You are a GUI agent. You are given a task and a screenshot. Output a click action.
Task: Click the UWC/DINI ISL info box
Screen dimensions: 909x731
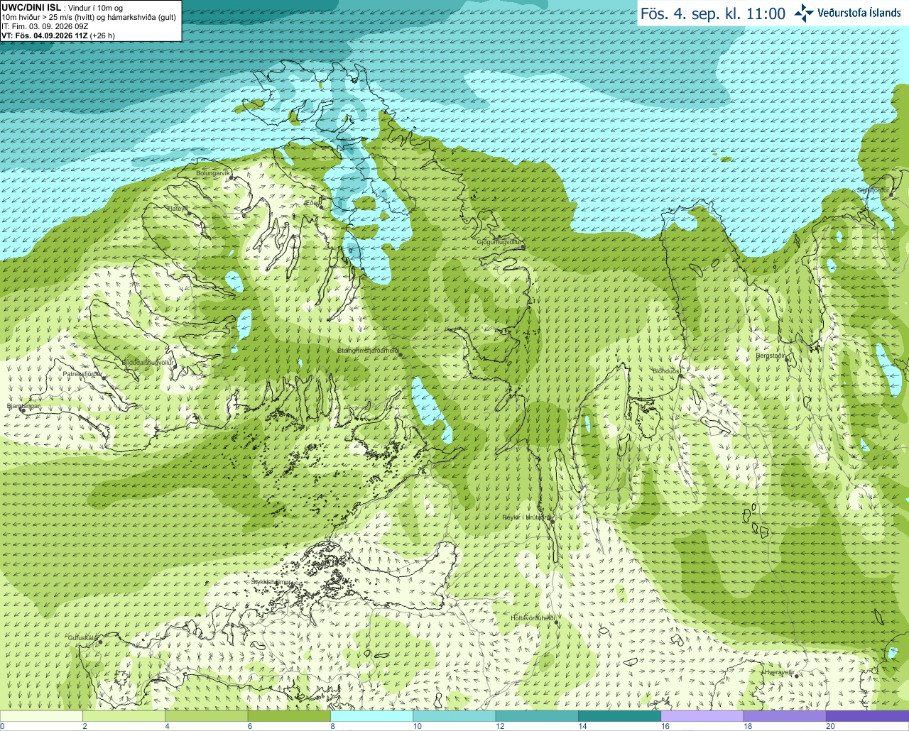pos(91,21)
